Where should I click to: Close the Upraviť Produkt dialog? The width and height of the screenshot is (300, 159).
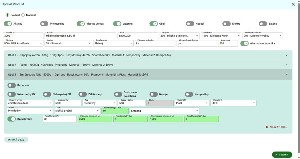293,4
